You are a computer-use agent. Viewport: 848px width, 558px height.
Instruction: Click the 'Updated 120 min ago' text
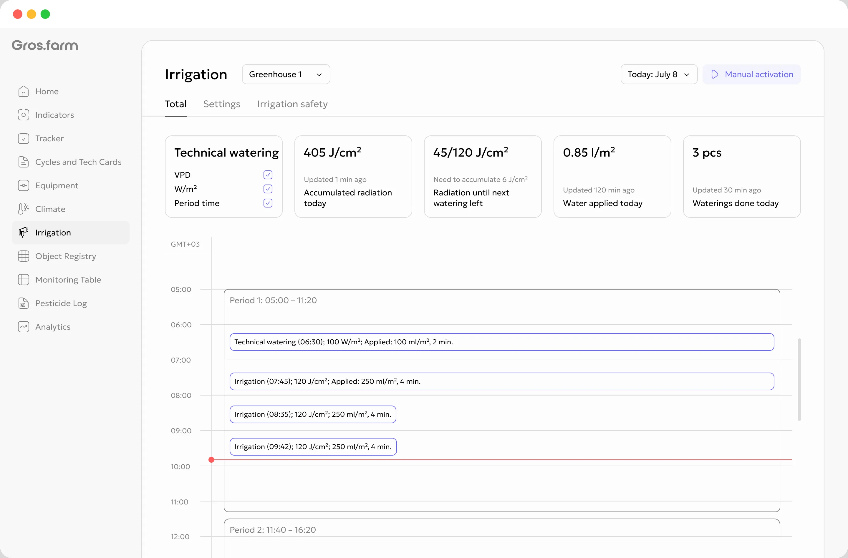click(x=599, y=190)
